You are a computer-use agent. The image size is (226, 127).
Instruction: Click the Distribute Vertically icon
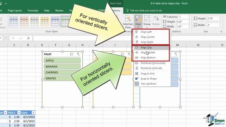pyautogui.click(x=137, y=68)
